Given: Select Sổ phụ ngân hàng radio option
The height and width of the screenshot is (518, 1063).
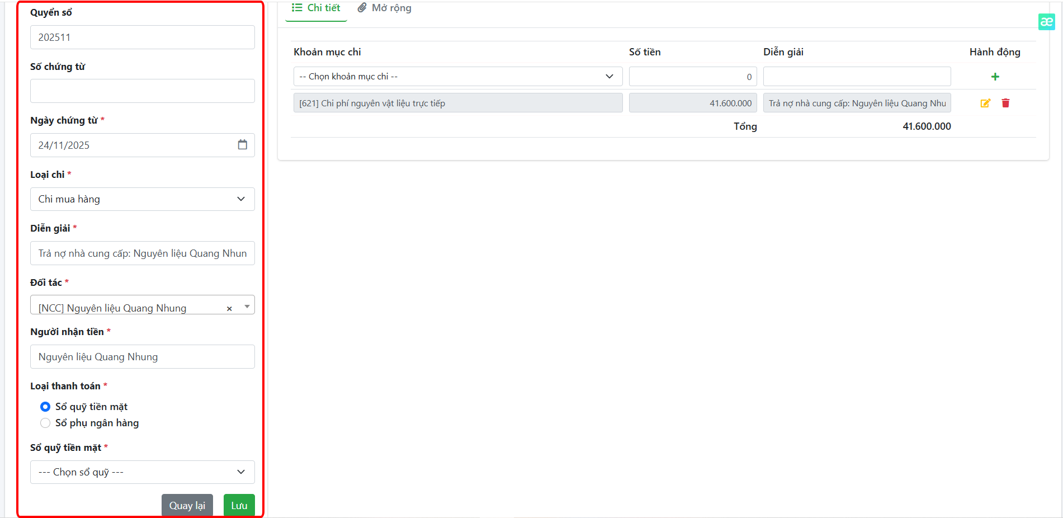Looking at the screenshot, I should [x=45, y=423].
